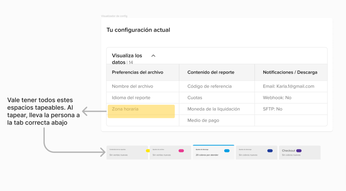Tap the highlighted Zona horaria cell
The height and width of the screenshot is (191, 346).
pyautogui.click(x=141, y=111)
